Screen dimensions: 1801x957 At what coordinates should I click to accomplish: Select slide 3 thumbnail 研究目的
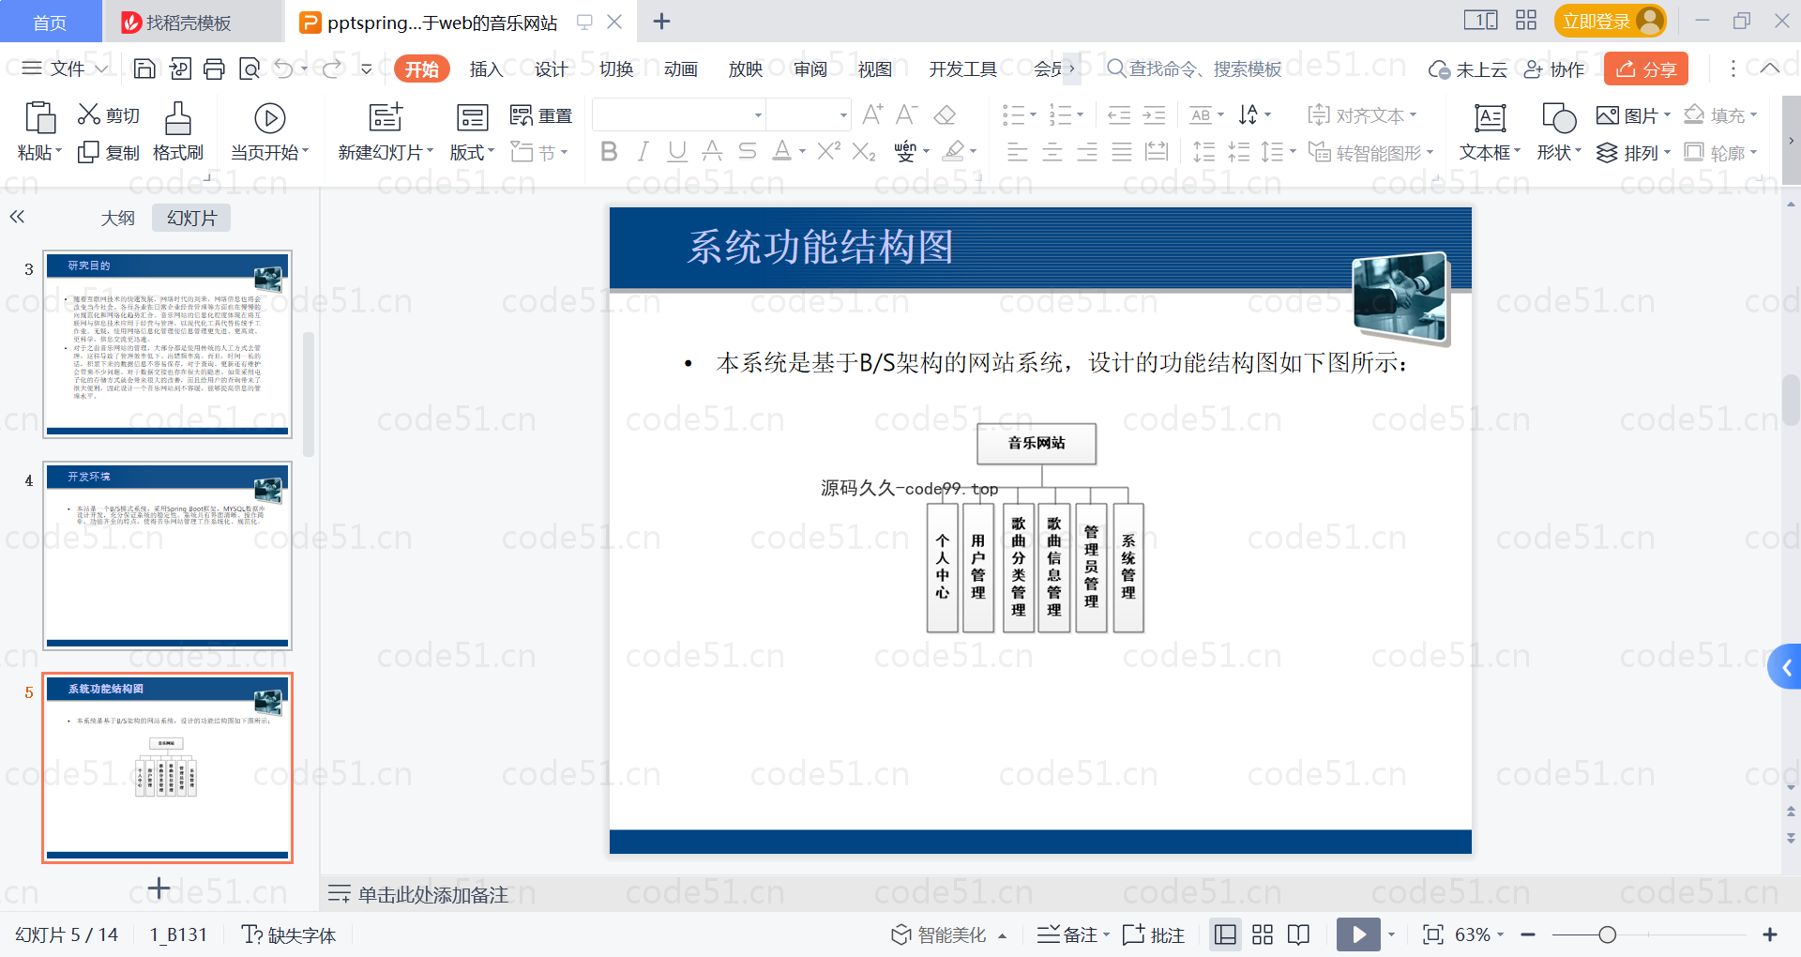pyautogui.click(x=167, y=343)
